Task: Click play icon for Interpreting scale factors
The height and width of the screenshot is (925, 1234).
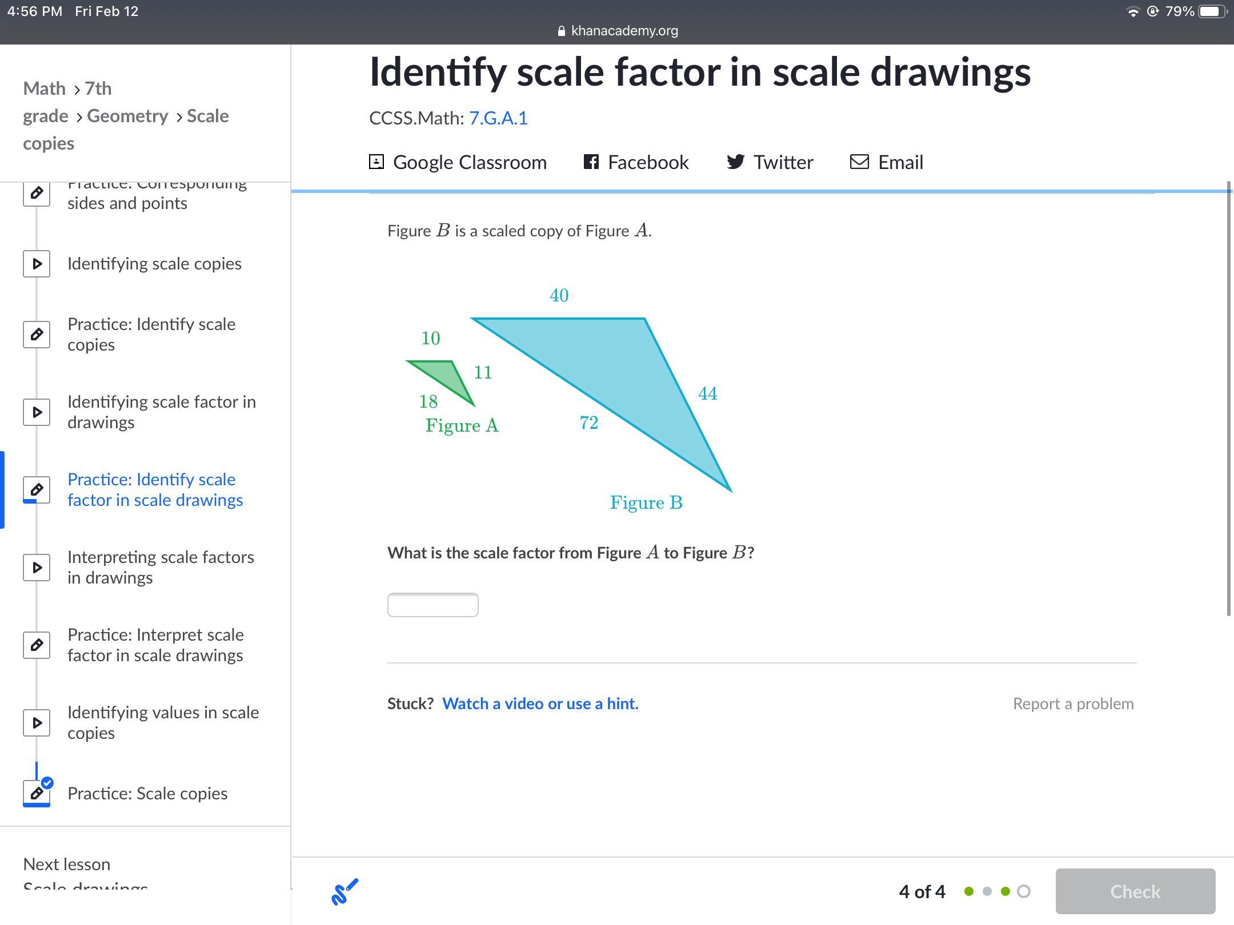Action: coord(37,568)
